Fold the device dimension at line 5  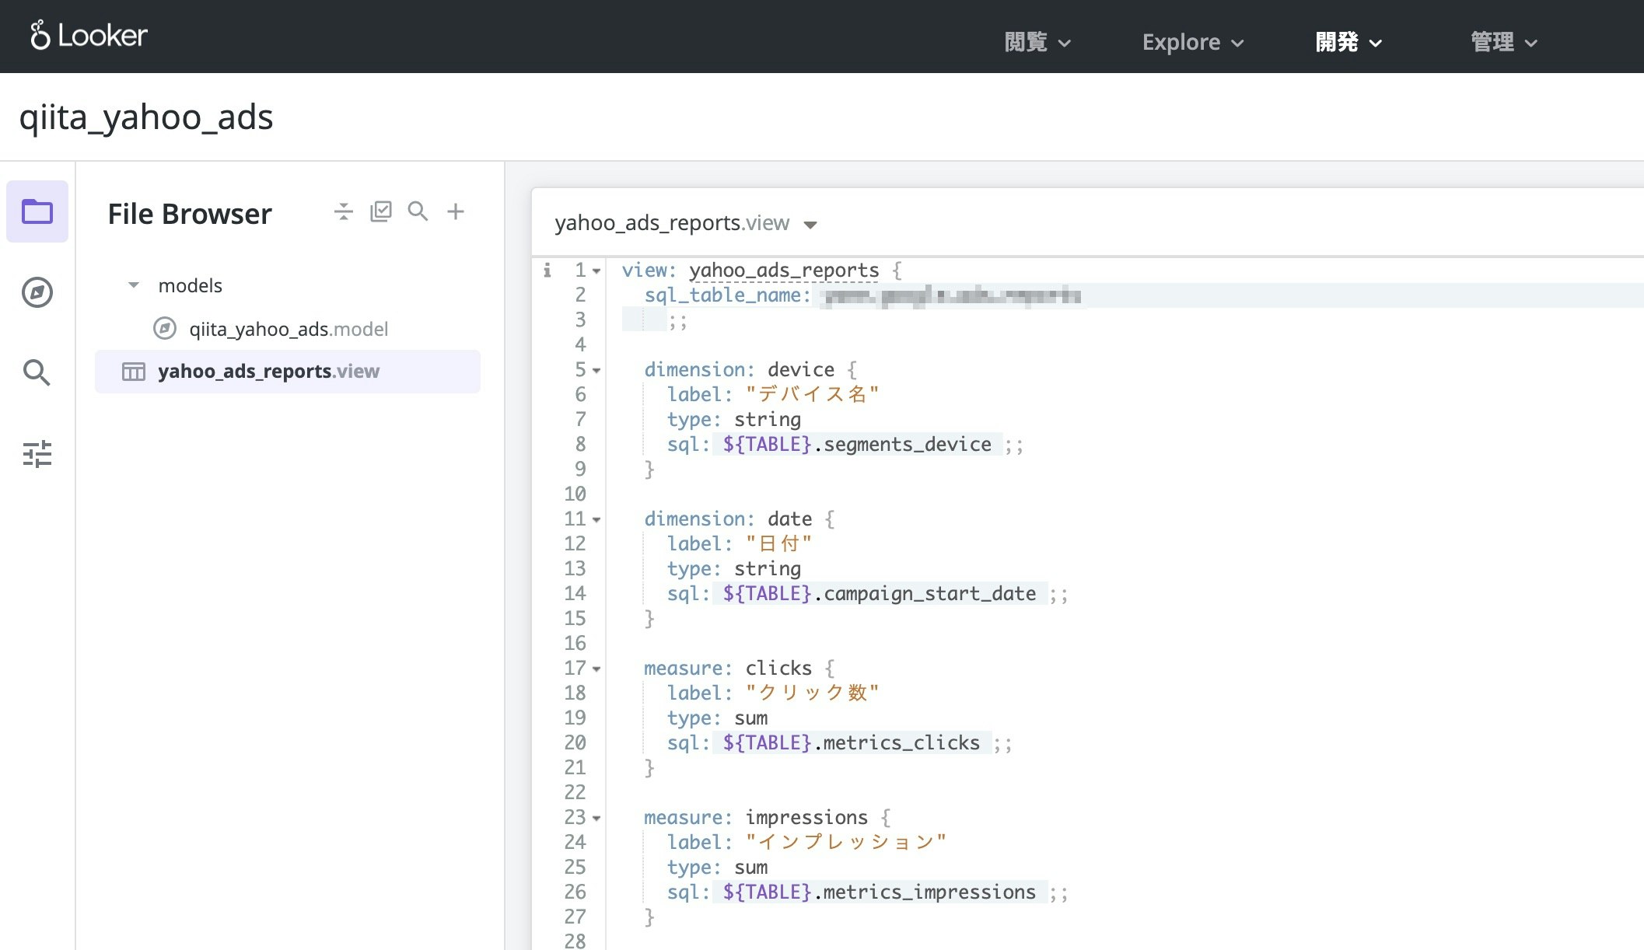pyautogui.click(x=596, y=371)
